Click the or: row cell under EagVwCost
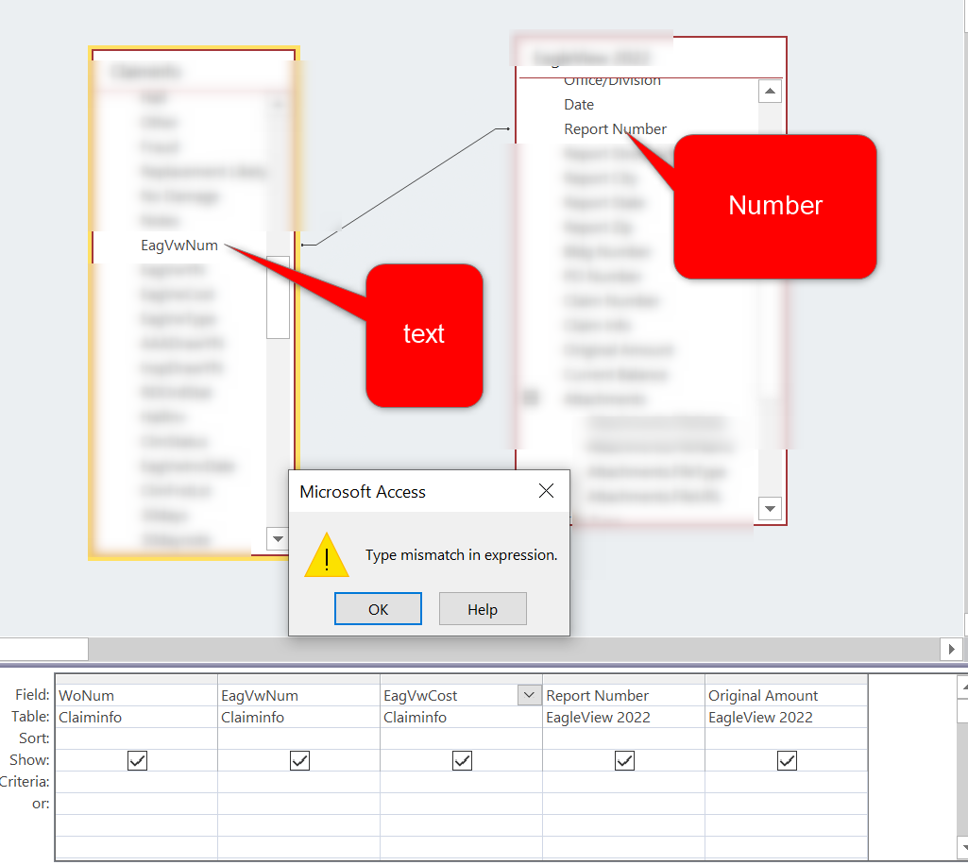 pyautogui.click(x=462, y=804)
